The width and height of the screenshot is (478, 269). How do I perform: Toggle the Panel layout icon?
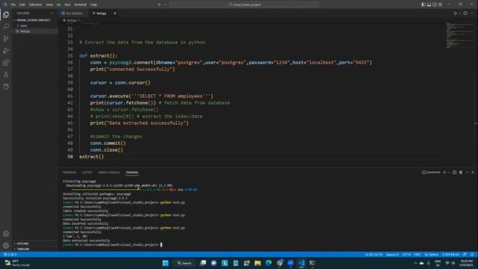click(x=429, y=4)
